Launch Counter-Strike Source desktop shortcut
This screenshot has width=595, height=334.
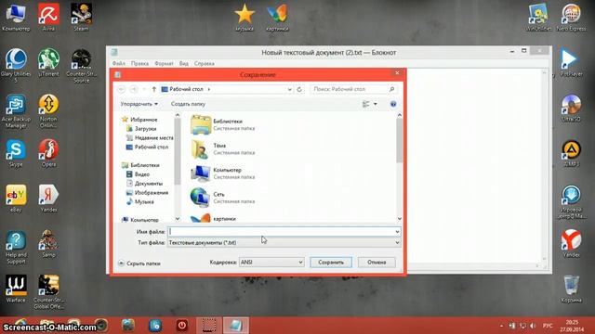[81, 66]
